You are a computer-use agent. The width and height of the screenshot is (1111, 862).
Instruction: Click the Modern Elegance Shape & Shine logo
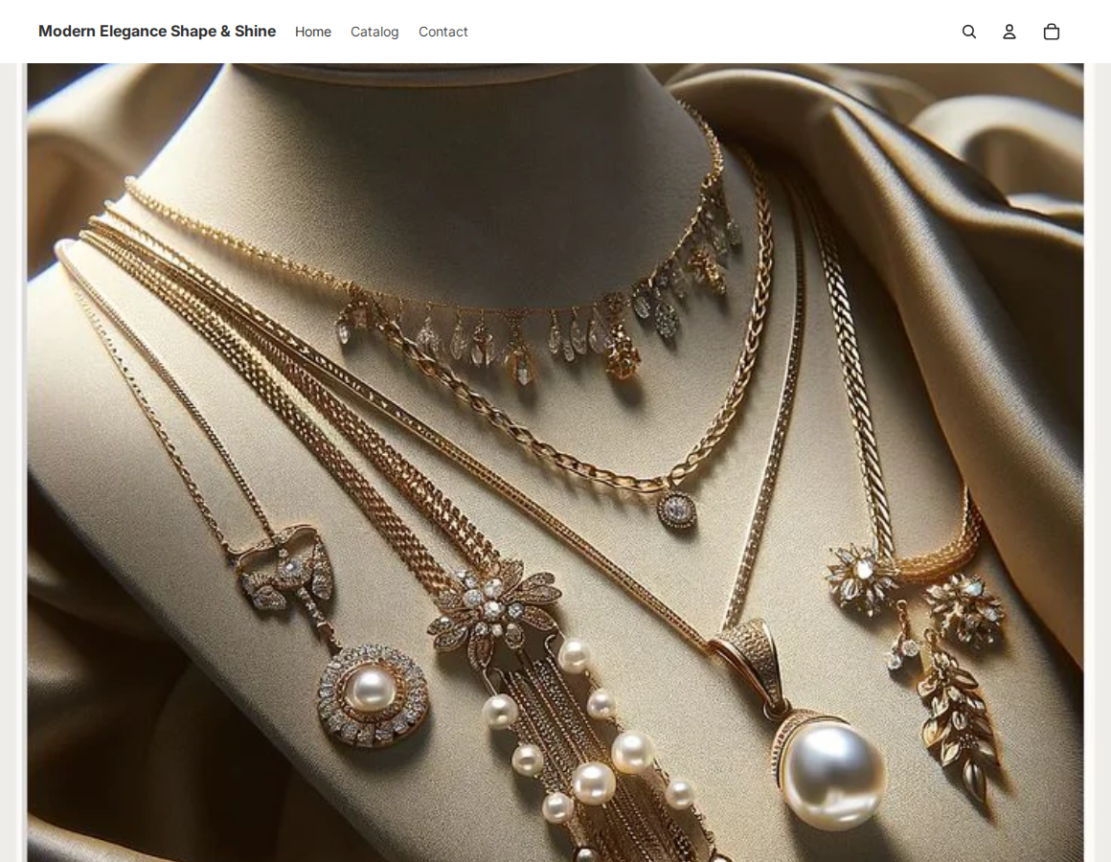[x=157, y=31]
